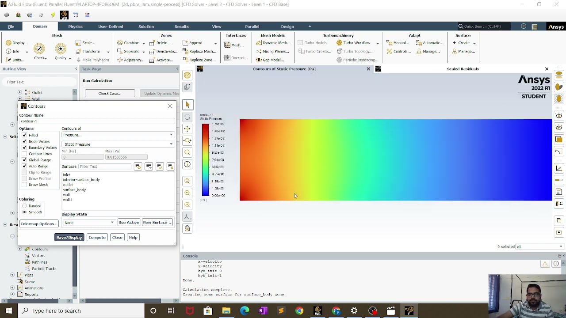
Task: Open the File menu
Action: [x=11, y=26]
